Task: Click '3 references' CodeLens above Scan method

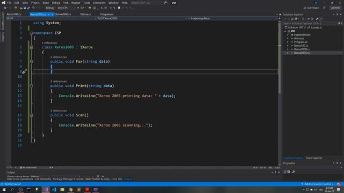Action: [x=59, y=111]
